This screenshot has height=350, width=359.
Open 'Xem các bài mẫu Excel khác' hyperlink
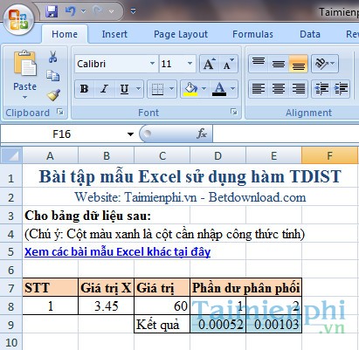(x=117, y=251)
